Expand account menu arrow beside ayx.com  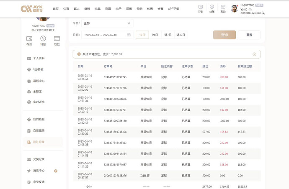pos(263,13)
